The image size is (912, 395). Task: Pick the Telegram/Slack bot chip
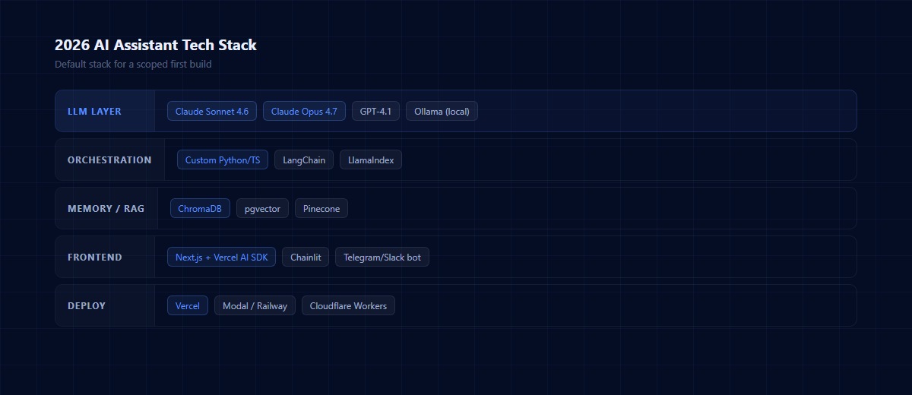[x=382, y=257]
